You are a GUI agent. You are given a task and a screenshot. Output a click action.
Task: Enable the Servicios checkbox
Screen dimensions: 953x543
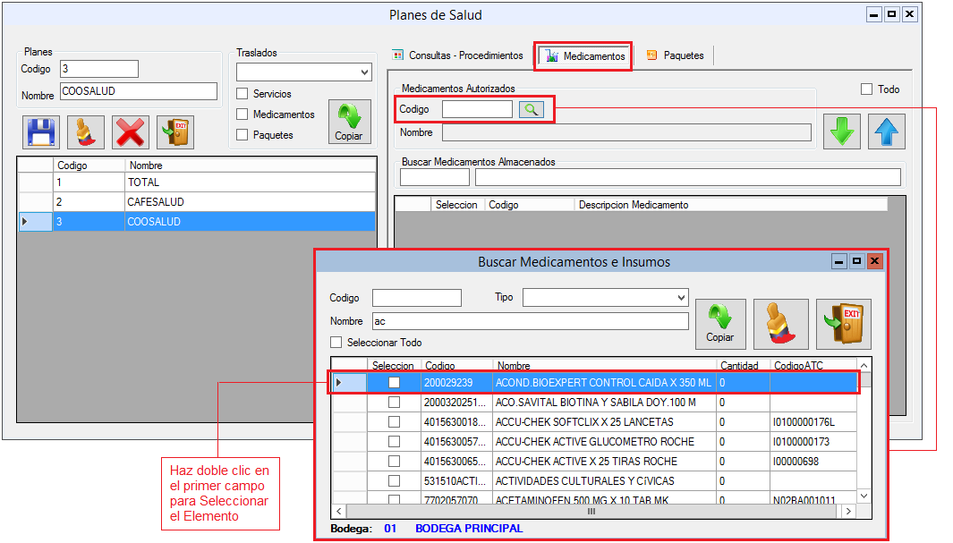click(x=243, y=94)
